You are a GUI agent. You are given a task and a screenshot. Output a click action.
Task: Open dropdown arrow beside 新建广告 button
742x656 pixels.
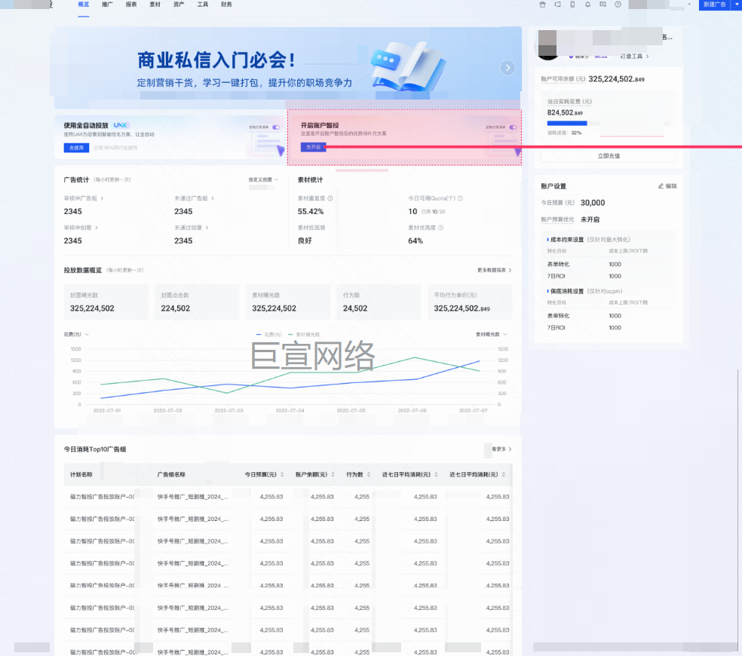tap(736, 5)
